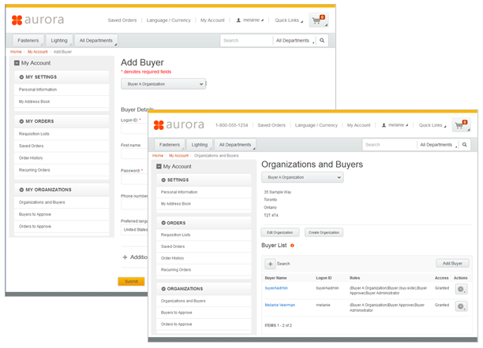Collapse MY ORDERS section in Add Buyer window

click(x=21, y=121)
